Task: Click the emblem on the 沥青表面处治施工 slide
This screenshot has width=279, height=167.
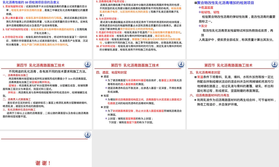Action: coord(88,65)
